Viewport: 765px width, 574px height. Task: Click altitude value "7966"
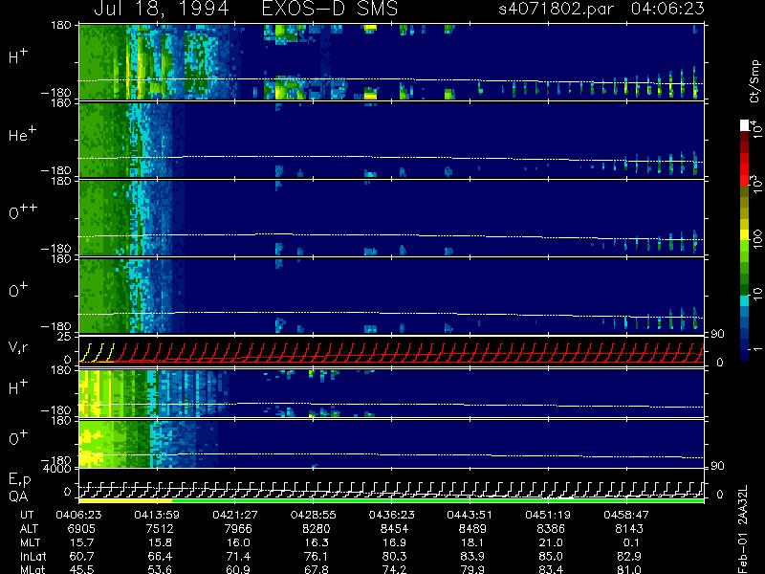pos(238,529)
